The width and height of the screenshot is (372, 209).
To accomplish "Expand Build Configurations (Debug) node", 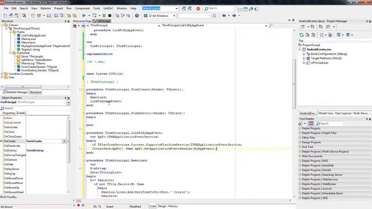I will (304, 54).
